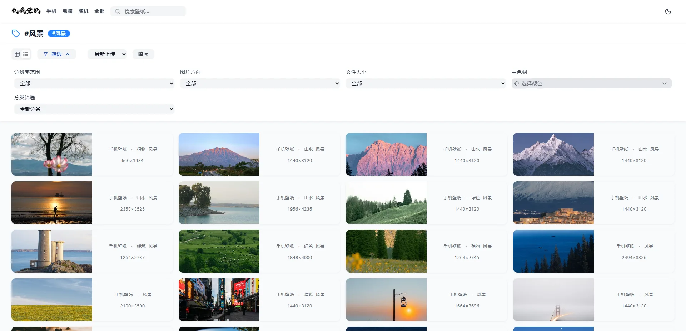Open the 电脑 menu item
The image size is (686, 331).
[x=68, y=11]
